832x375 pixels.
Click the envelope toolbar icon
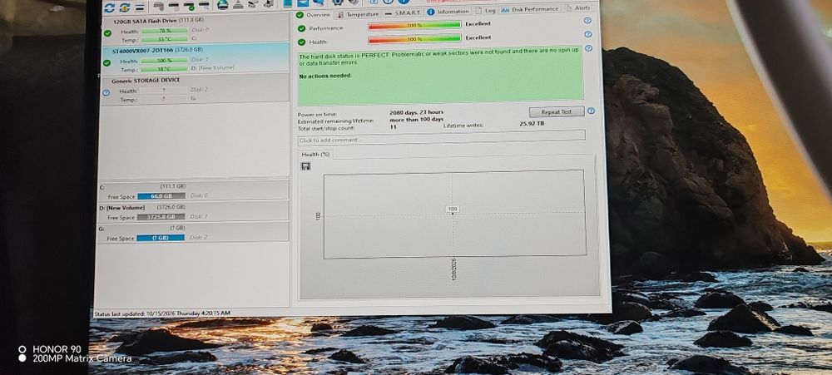coord(303,3)
